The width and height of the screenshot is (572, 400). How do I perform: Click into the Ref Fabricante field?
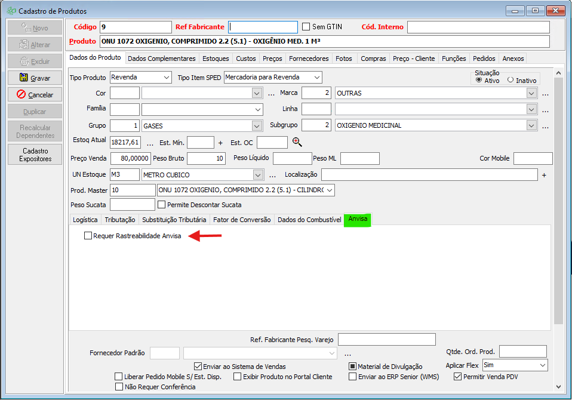pyautogui.click(x=263, y=27)
